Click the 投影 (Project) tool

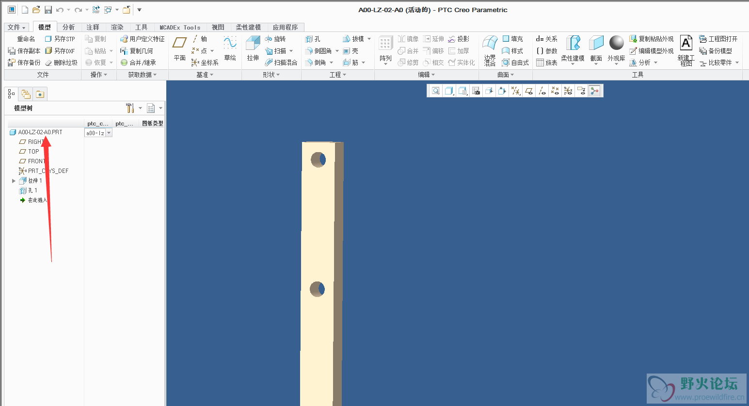tap(459, 39)
